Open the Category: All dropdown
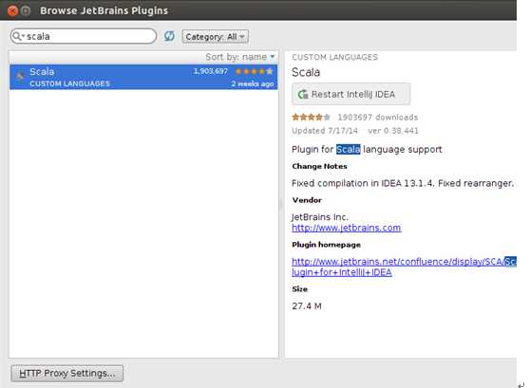This screenshot has width=530, height=388. tap(216, 36)
